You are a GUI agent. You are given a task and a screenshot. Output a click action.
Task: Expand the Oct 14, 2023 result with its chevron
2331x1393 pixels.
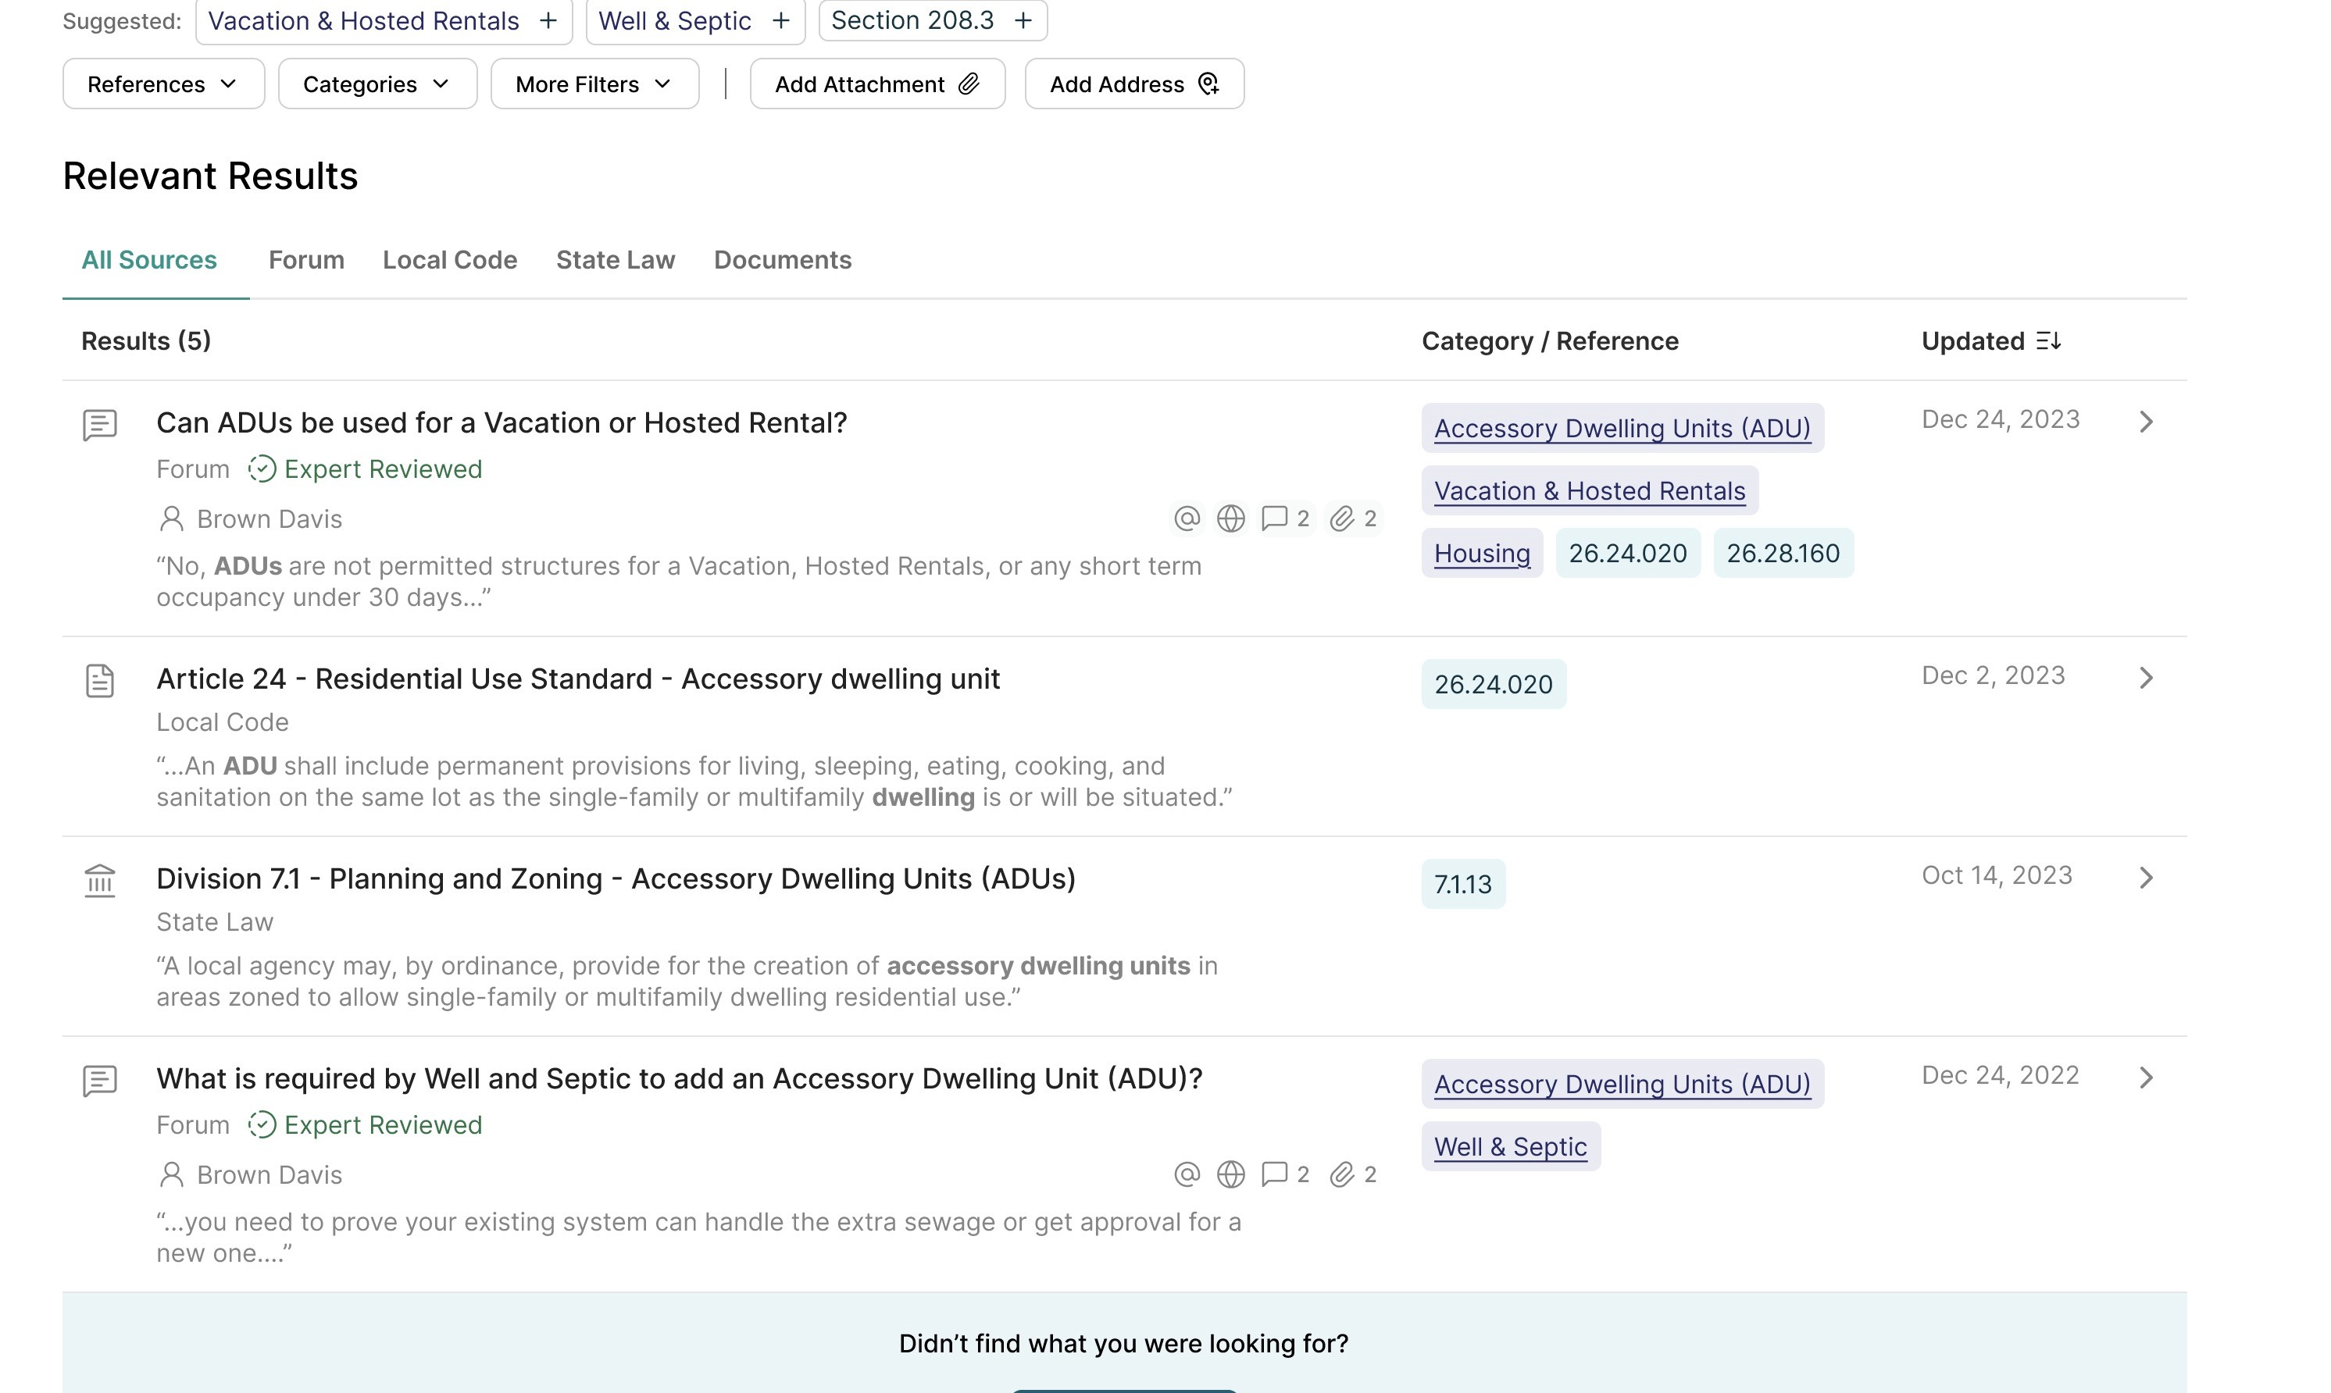point(2145,878)
